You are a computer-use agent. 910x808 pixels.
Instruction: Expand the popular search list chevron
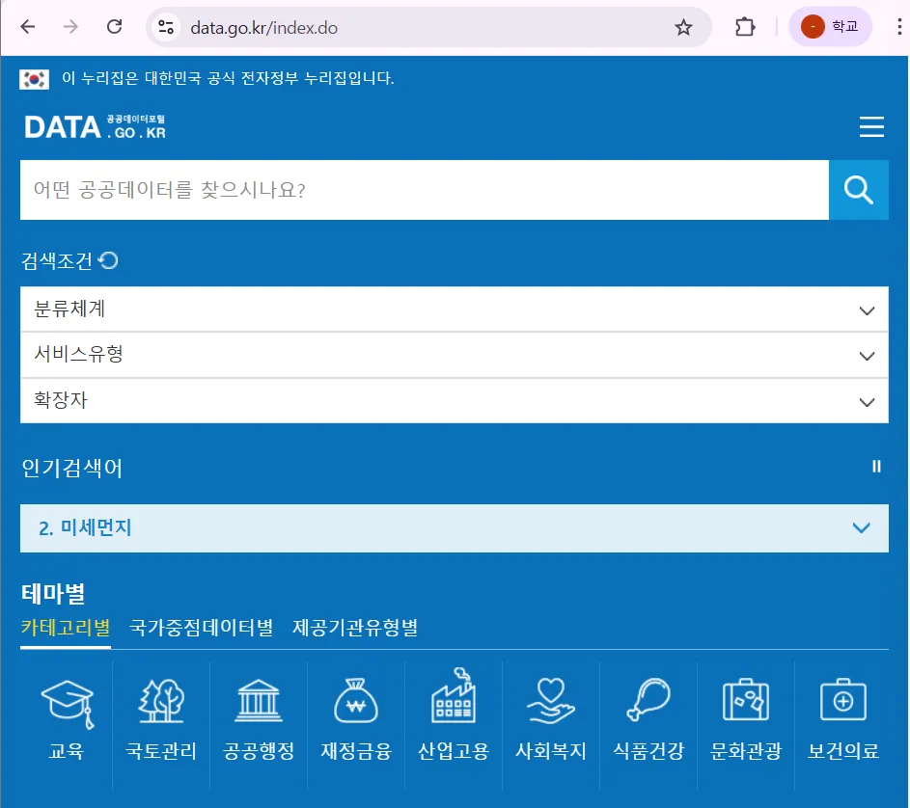[x=861, y=527]
